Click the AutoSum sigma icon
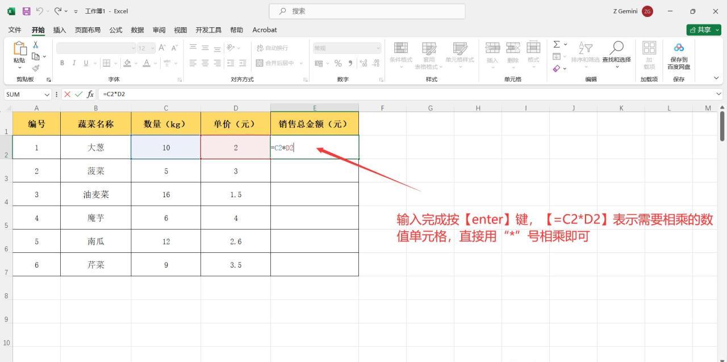 [x=557, y=44]
